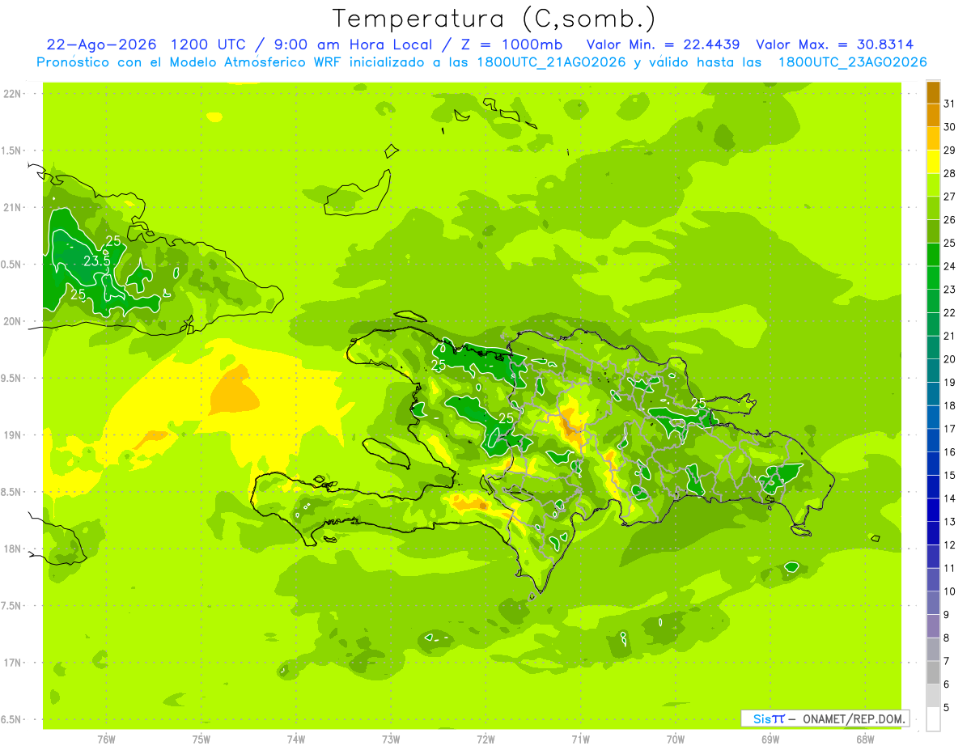The height and width of the screenshot is (750, 971).
Task: Click the "23.5" contour label over Cuba
Action: pyautogui.click(x=95, y=261)
